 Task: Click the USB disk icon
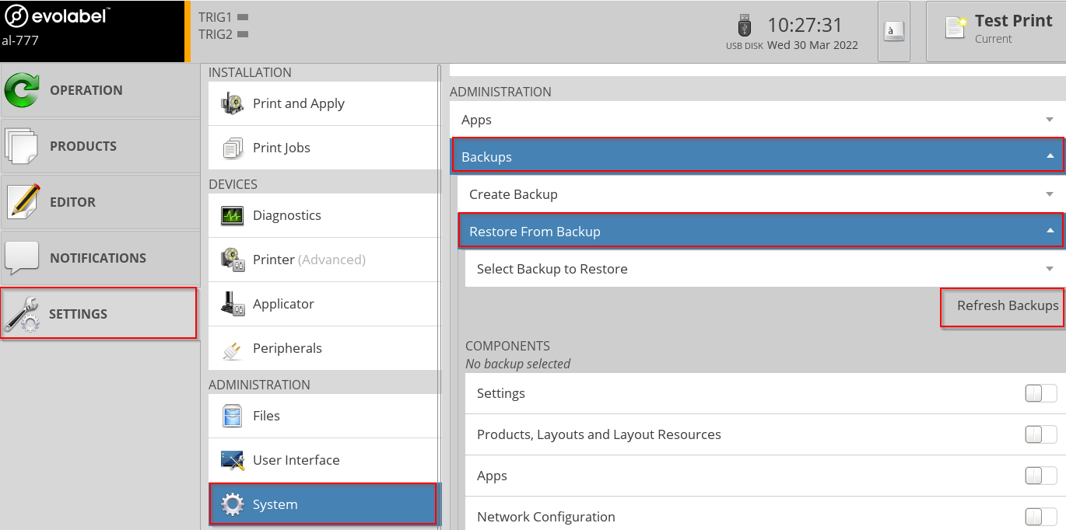745,26
